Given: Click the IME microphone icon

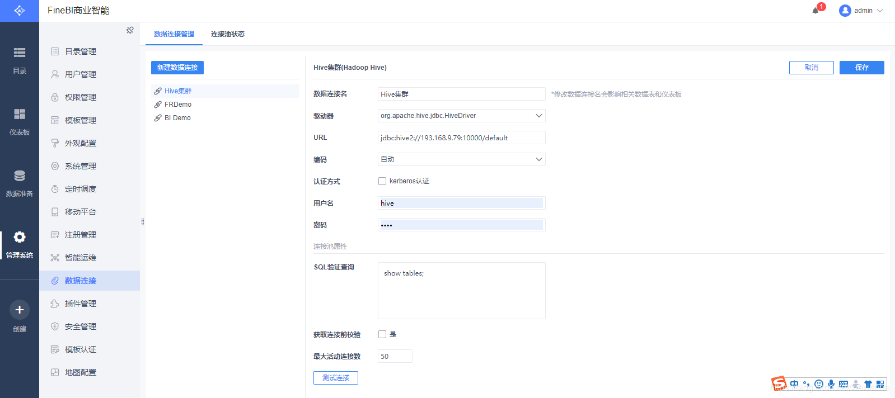Looking at the screenshot, I should point(831,384).
